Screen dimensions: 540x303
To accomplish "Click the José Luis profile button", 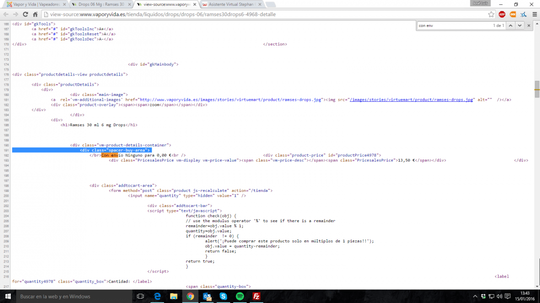I will (x=480, y=3).
